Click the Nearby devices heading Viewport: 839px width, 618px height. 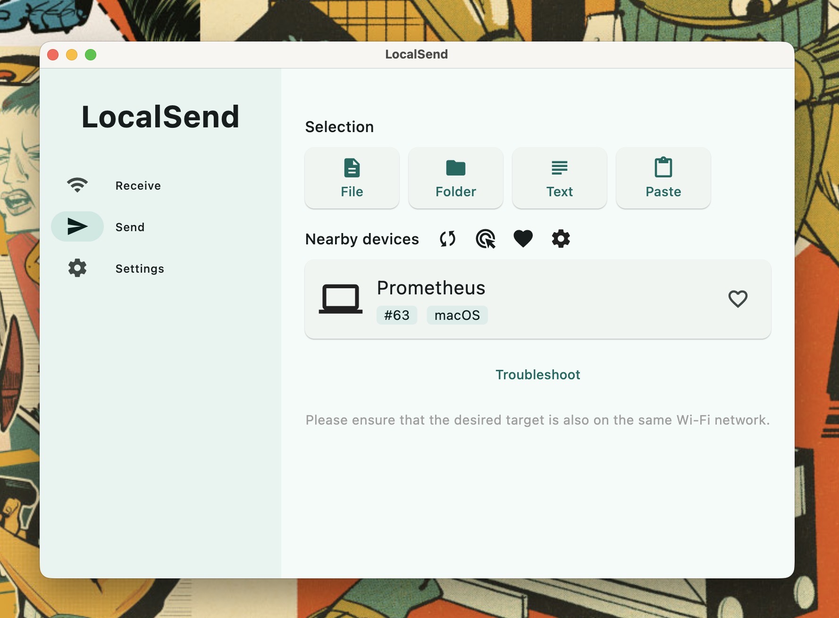(x=362, y=239)
